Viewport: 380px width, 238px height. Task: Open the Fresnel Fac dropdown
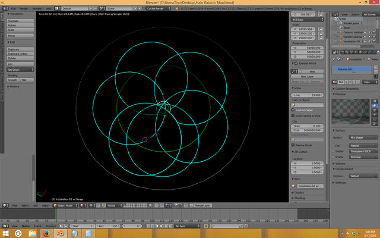[363, 146]
